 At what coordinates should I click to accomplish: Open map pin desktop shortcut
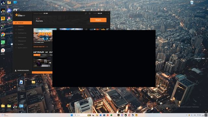[9, 19]
